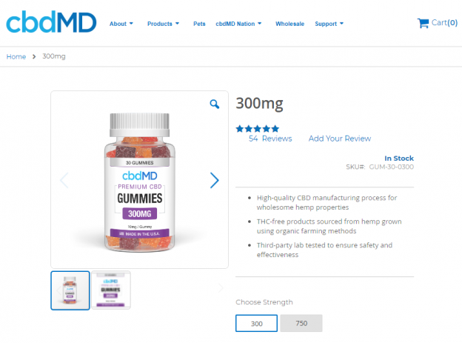
Task: Click Add Your Review link
Action: (340, 139)
